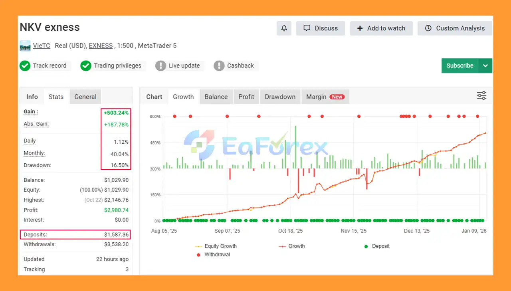Open the VieTC user profile link

pos(42,46)
